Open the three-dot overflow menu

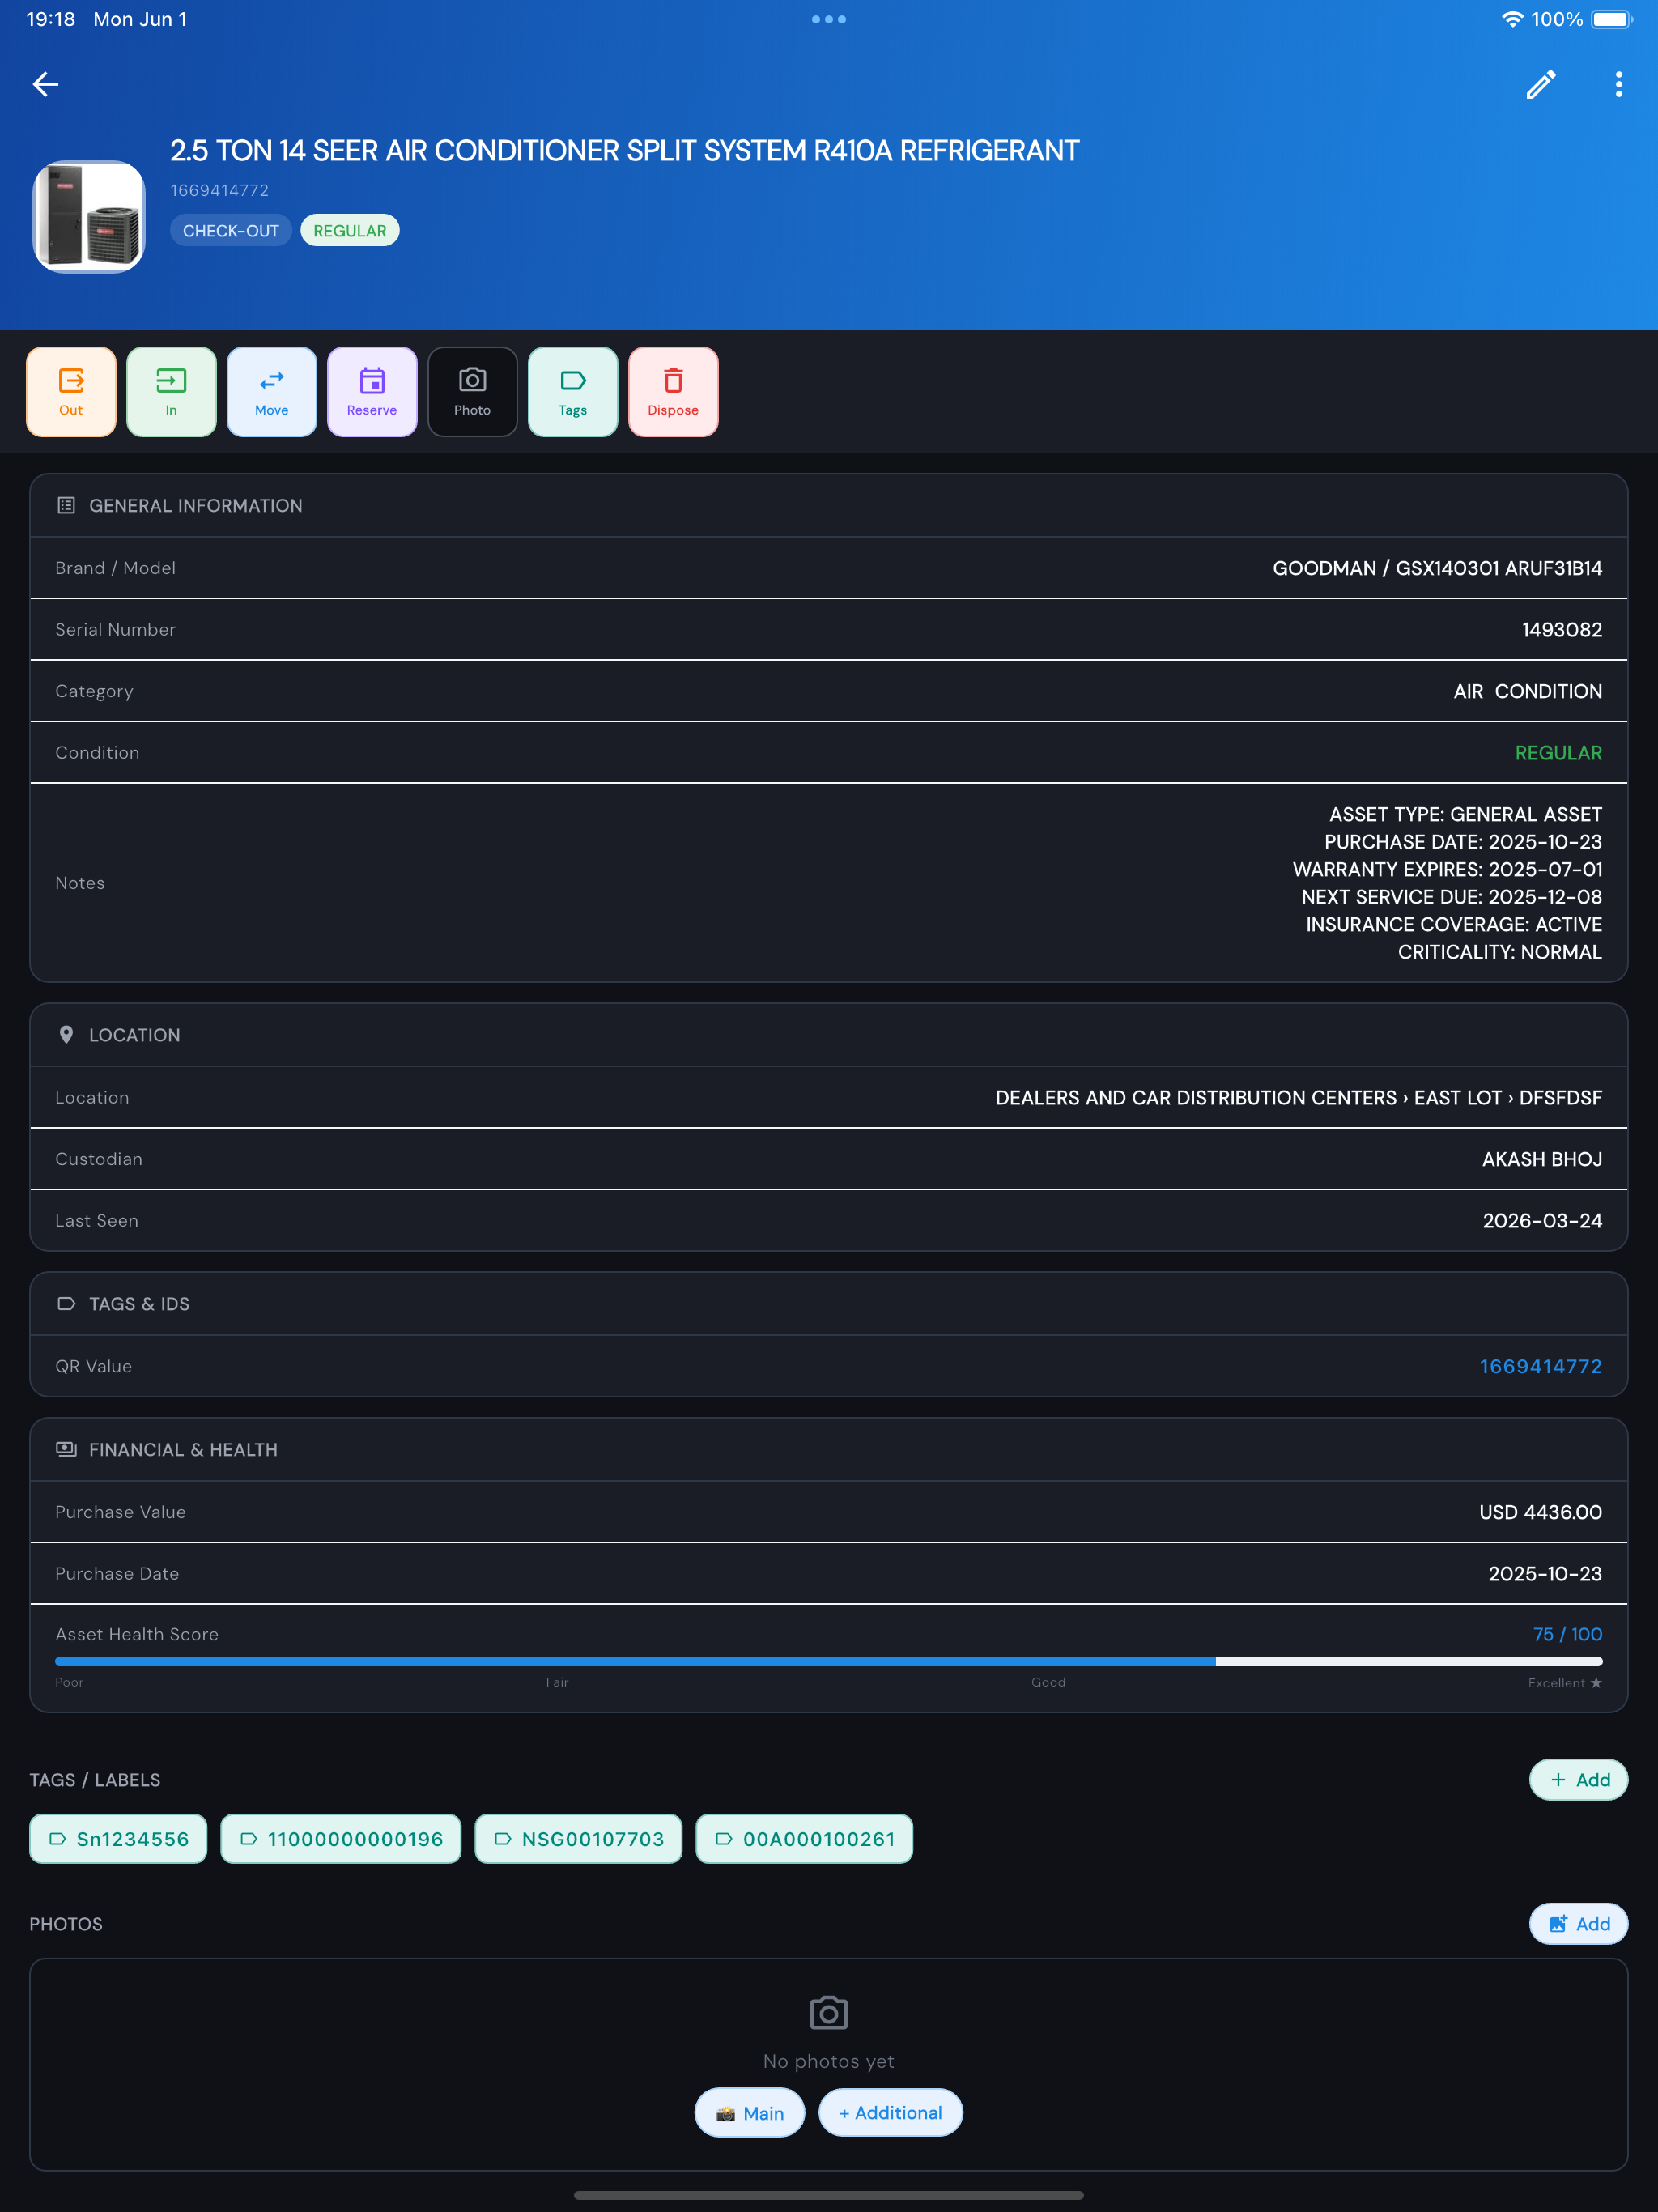[1618, 84]
